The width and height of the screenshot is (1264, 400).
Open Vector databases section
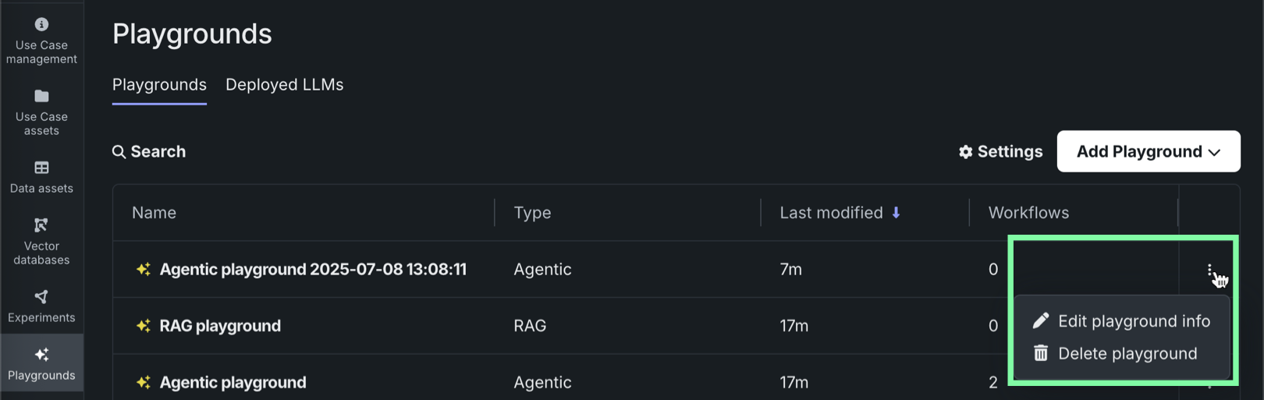tap(41, 240)
